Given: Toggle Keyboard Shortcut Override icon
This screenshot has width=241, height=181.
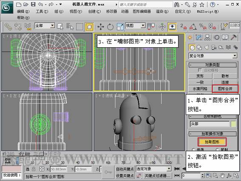Looking at the screenshot, I should (172, 27).
